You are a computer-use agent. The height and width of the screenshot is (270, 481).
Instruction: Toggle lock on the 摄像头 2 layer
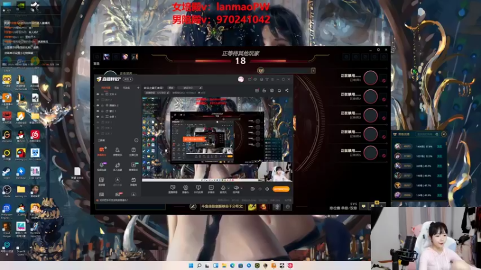(102, 106)
